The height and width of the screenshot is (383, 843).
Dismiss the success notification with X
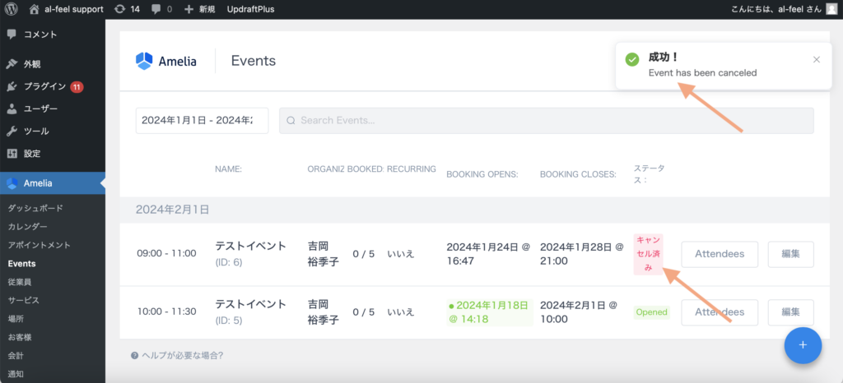pos(816,59)
